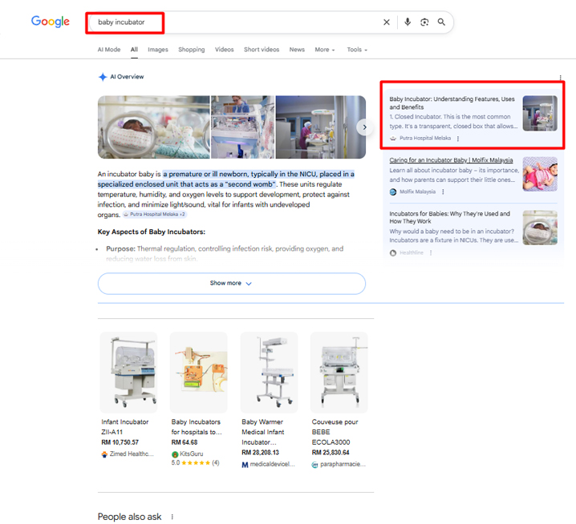Advance the image carousel with next arrow

tap(364, 127)
